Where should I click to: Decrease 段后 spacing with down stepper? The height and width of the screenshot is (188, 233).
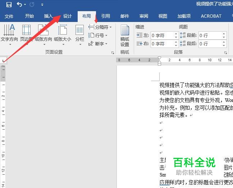[x=224, y=45]
